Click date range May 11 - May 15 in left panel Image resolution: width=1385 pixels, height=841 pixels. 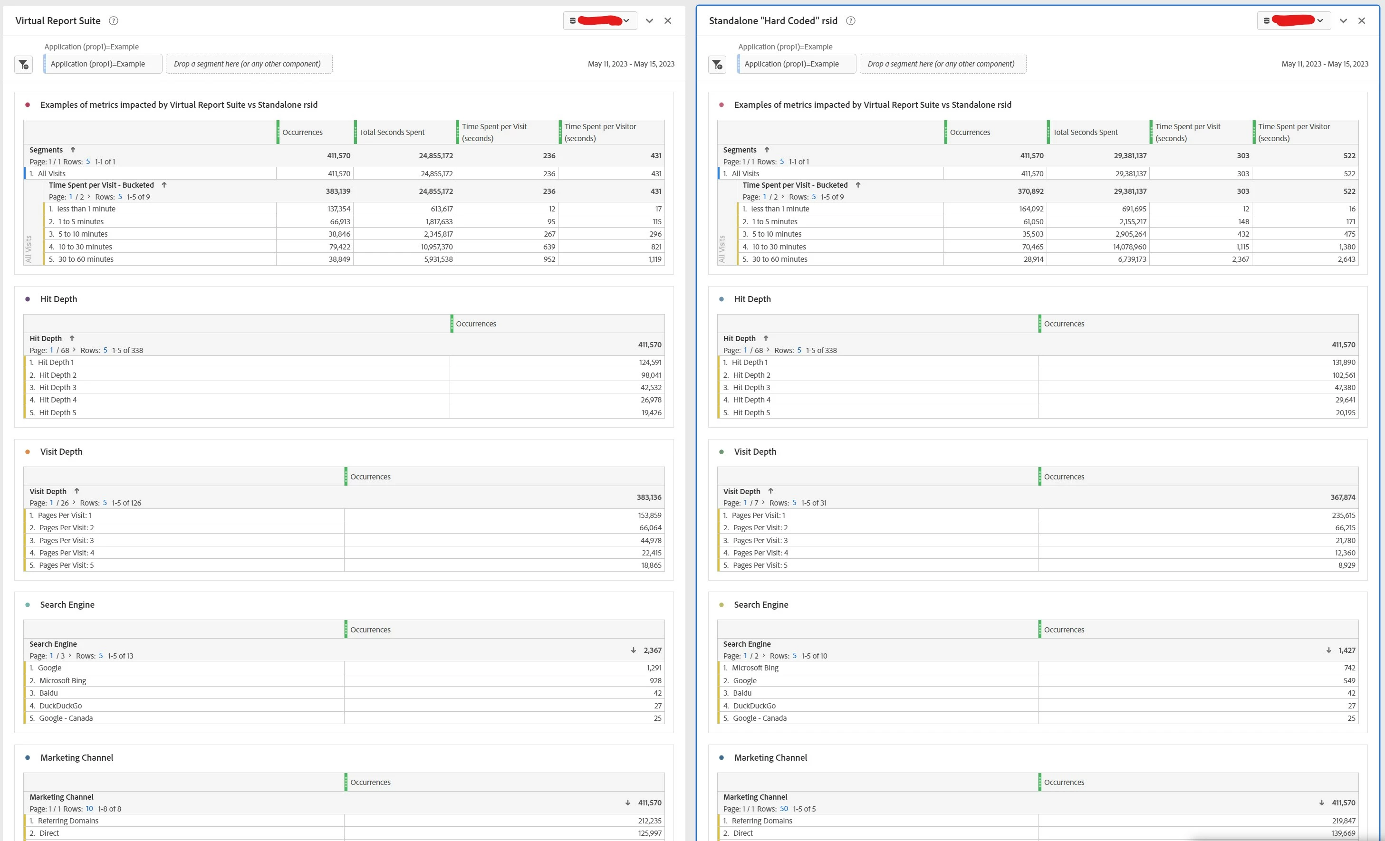pyautogui.click(x=631, y=64)
